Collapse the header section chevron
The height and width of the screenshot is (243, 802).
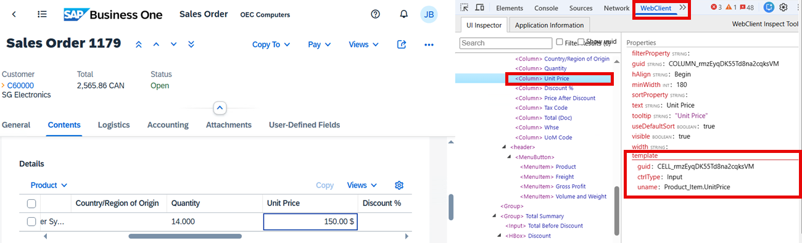tap(220, 107)
